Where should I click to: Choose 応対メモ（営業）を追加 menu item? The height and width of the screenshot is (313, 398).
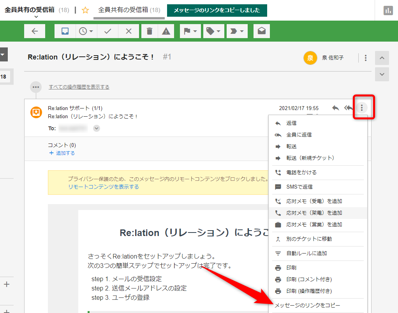318,225
